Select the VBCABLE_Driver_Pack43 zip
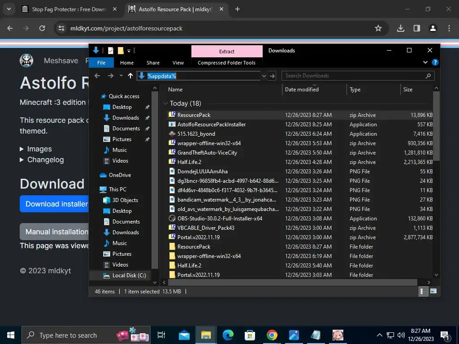459x344 pixels. click(300, 228)
